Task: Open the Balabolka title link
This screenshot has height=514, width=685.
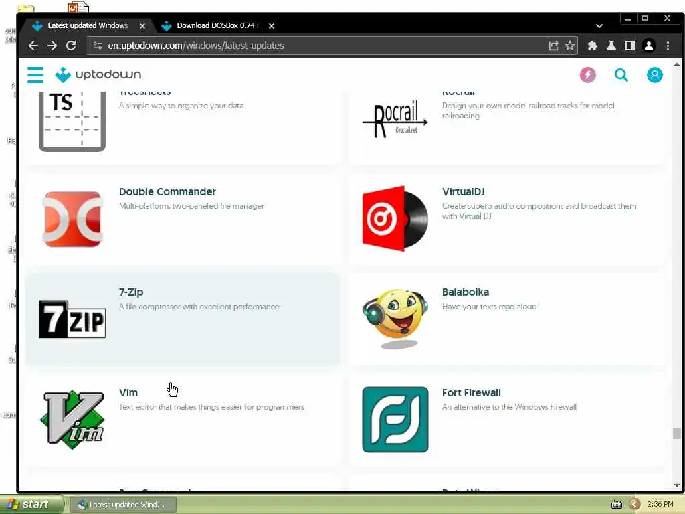Action: (466, 292)
